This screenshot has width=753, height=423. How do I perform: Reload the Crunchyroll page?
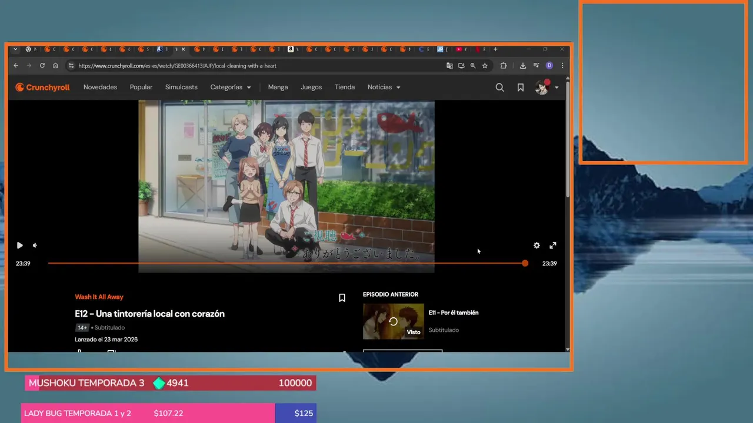pos(42,66)
